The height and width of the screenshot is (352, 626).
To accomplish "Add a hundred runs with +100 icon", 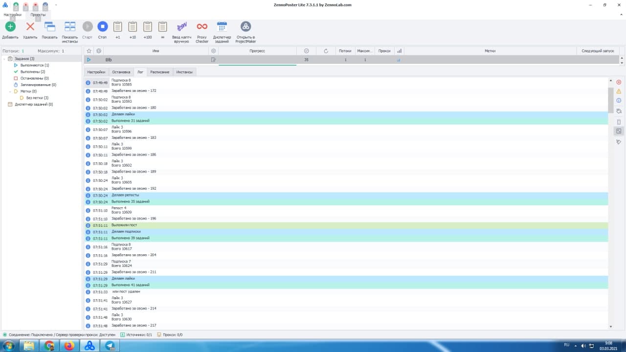I will [148, 26].
